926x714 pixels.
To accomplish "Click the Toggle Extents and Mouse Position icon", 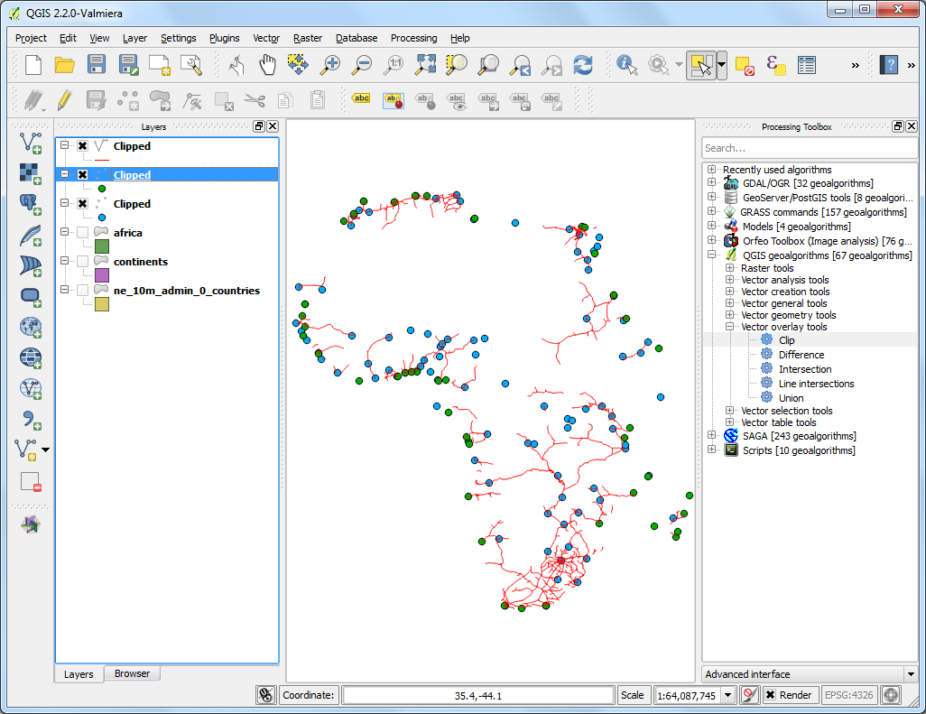I will click(266, 695).
